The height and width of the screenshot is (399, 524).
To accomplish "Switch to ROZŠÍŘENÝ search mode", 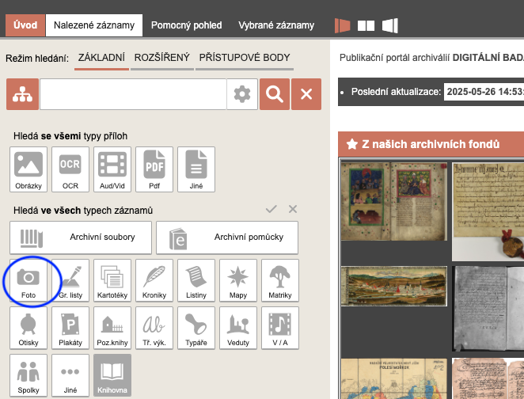I will [161, 58].
